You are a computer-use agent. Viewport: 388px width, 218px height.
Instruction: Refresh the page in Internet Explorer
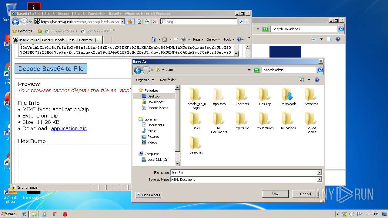pyautogui.click(x=147, y=21)
